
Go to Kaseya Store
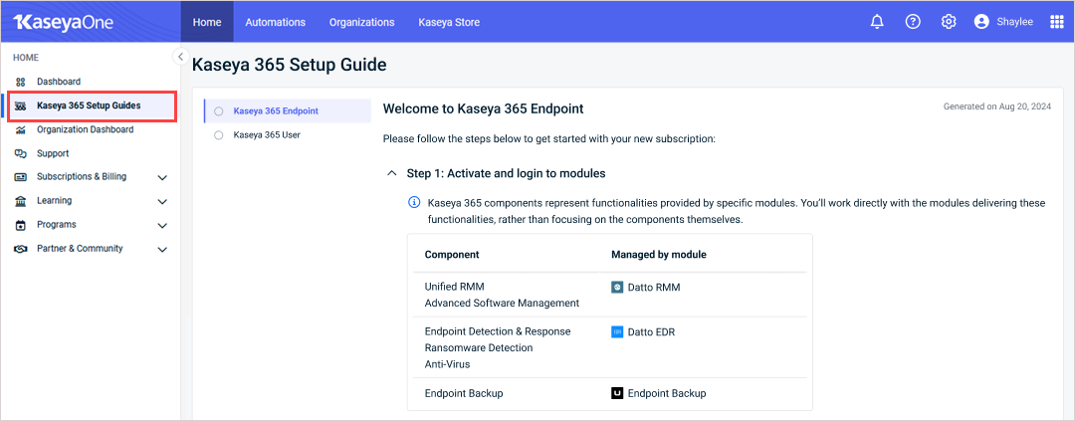click(449, 22)
